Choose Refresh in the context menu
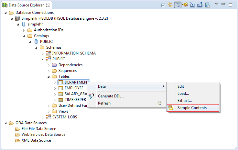Viewport: 238px width, 150px height. point(127,103)
